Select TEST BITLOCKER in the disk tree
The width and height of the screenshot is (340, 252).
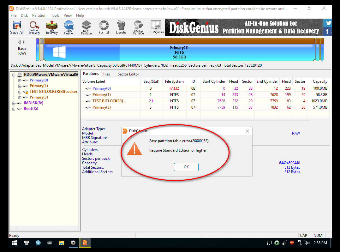coord(53,92)
